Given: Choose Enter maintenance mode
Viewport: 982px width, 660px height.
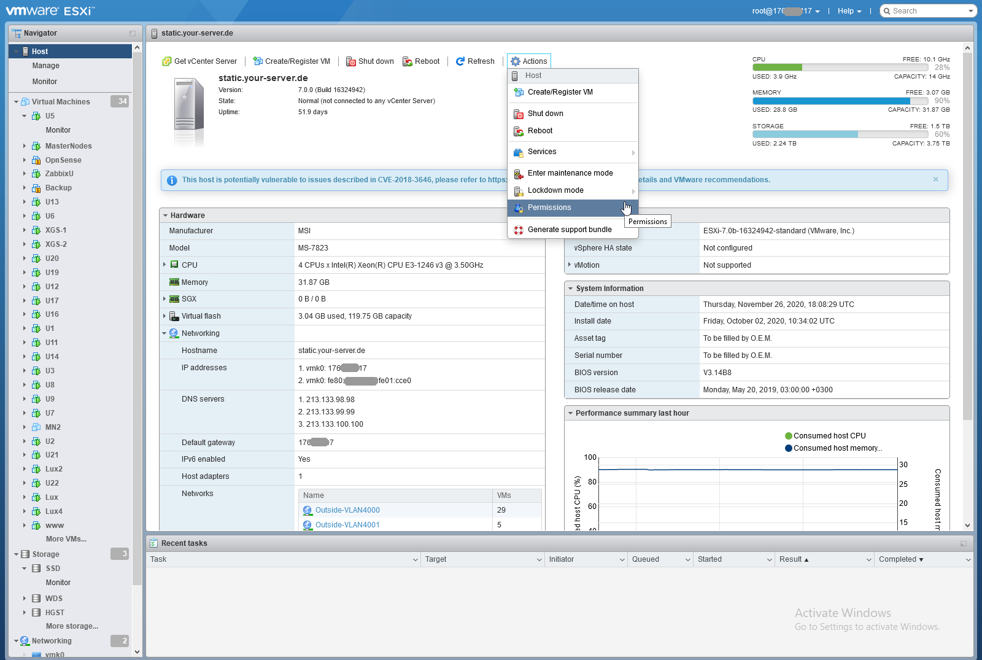Looking at the screenshot, I should point(573,173).
